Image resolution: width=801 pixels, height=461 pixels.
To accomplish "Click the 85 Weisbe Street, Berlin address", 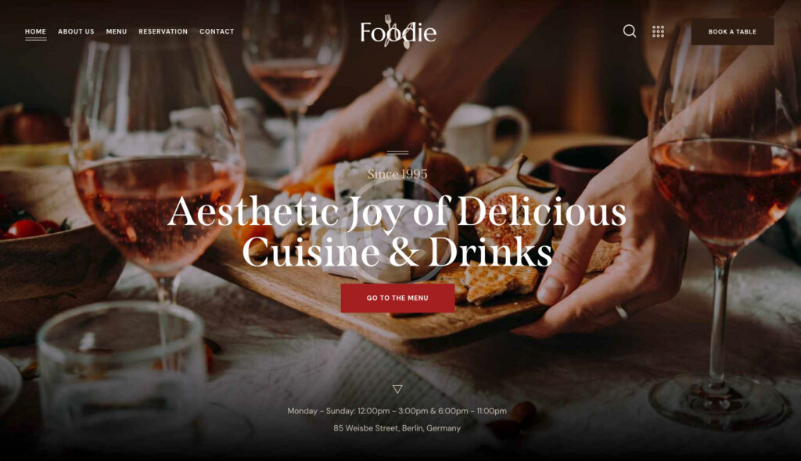I will 397,428.
